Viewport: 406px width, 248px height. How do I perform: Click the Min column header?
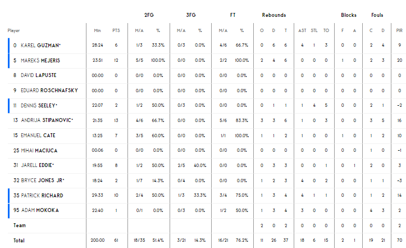pos(97,30)
